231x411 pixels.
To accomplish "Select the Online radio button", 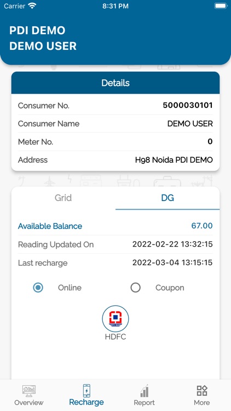I will 38,288.
